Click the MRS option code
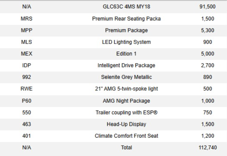This screenshot has width=227, height=156. tap(27, 19)
